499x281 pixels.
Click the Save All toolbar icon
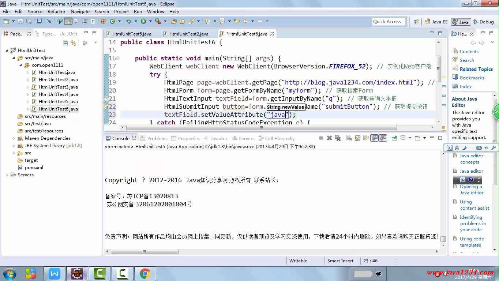coord(29,22)
